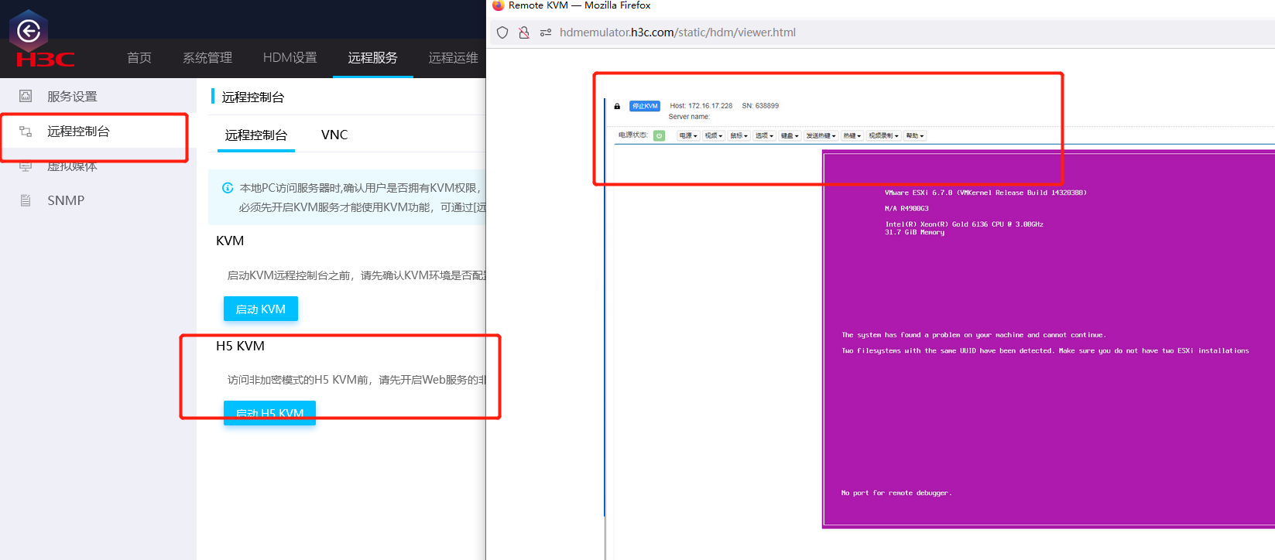Image resolution: width=1275 pixels, height=560 pixels.
Task: Click the 'Remote KVM — Mozilla Firefox' window title
Action: 579,5
